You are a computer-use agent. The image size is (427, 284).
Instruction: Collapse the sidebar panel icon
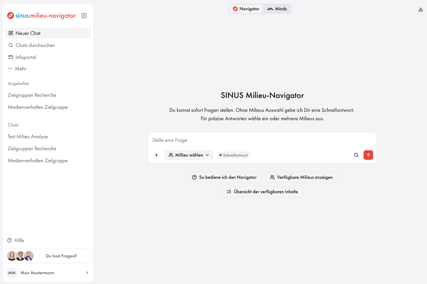(x=84, y=16)
